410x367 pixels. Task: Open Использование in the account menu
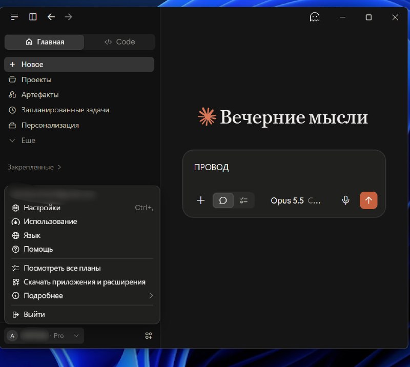[82, 221]
